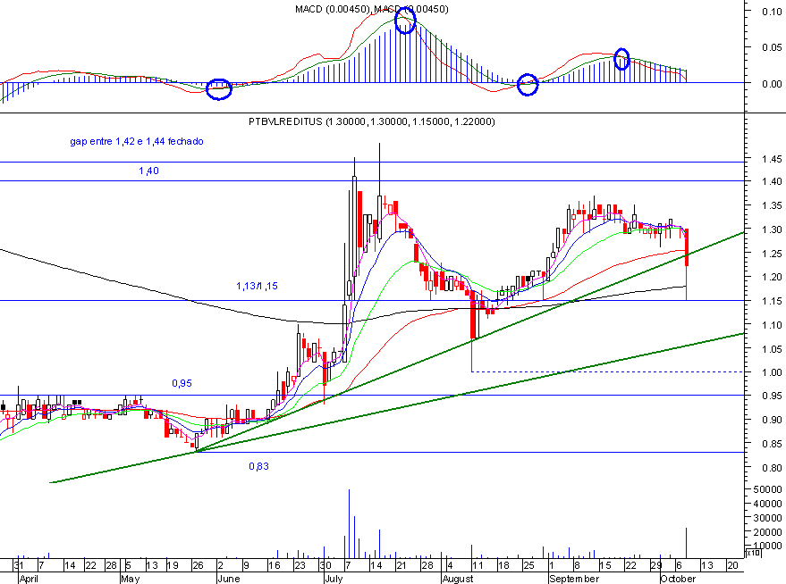Click the '0,83' support annotation

[x=258, y=466]
